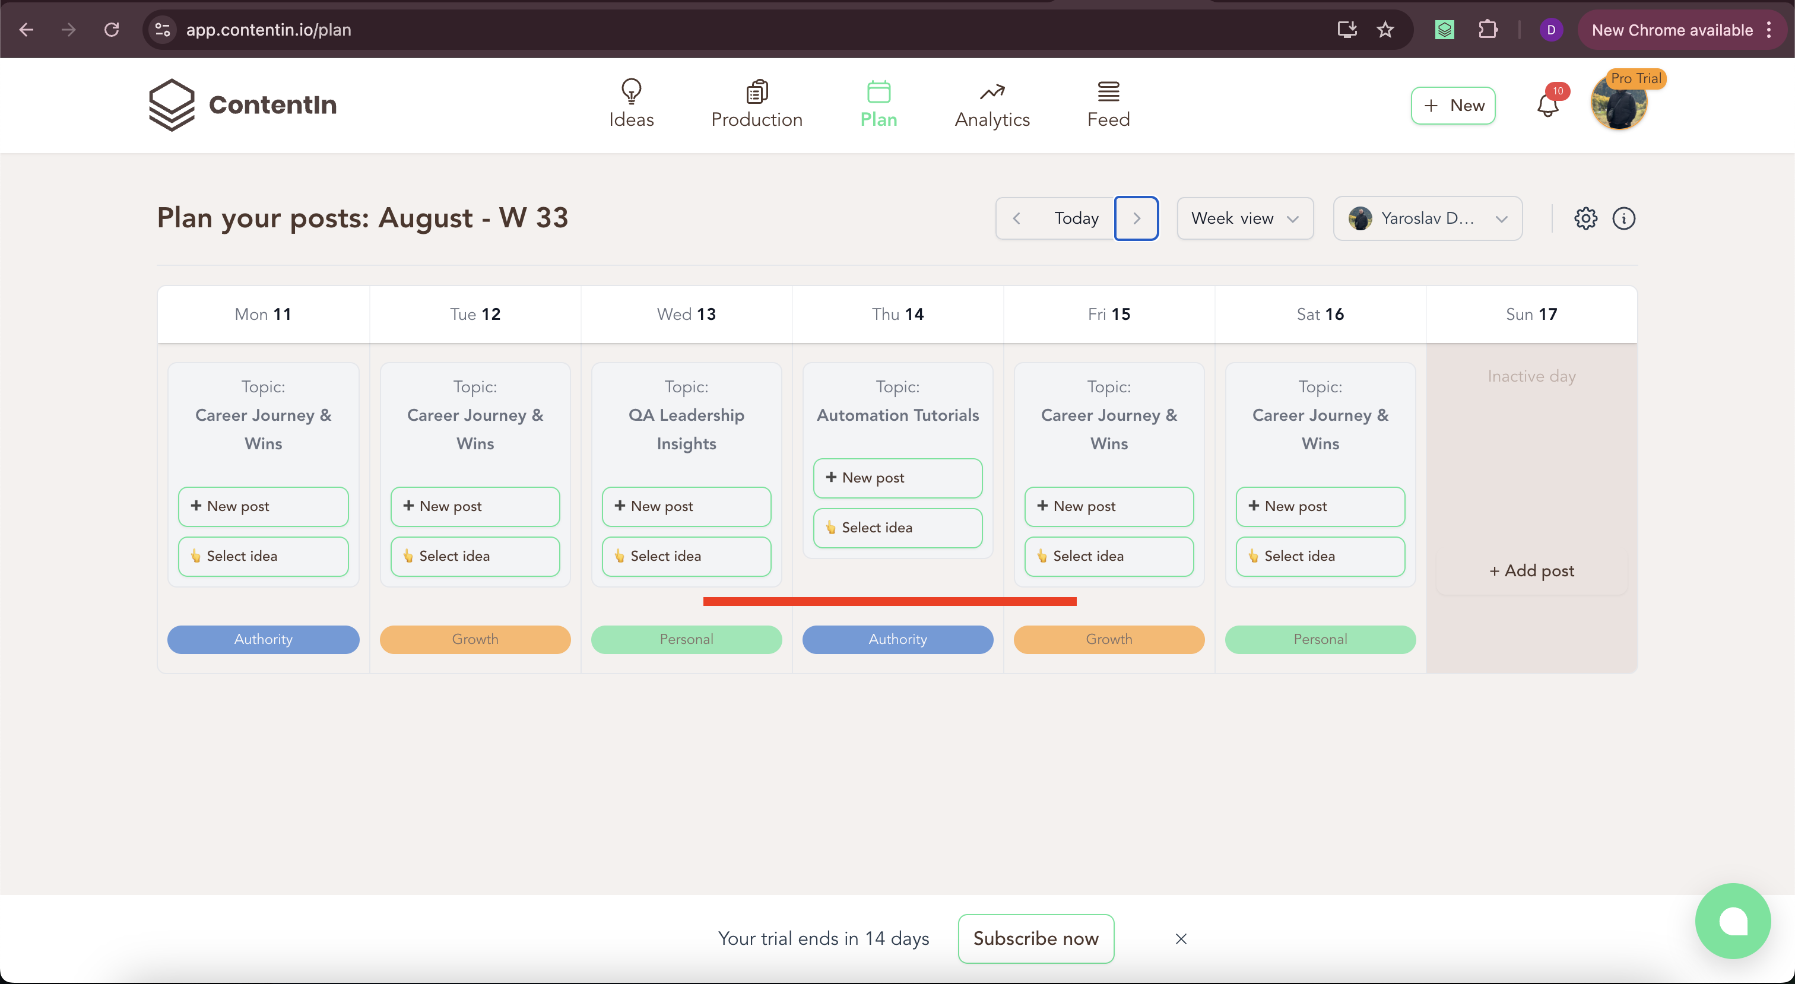The image size is (1795, 984).
Task: Click the browser forward arrow
Action: 68,29
